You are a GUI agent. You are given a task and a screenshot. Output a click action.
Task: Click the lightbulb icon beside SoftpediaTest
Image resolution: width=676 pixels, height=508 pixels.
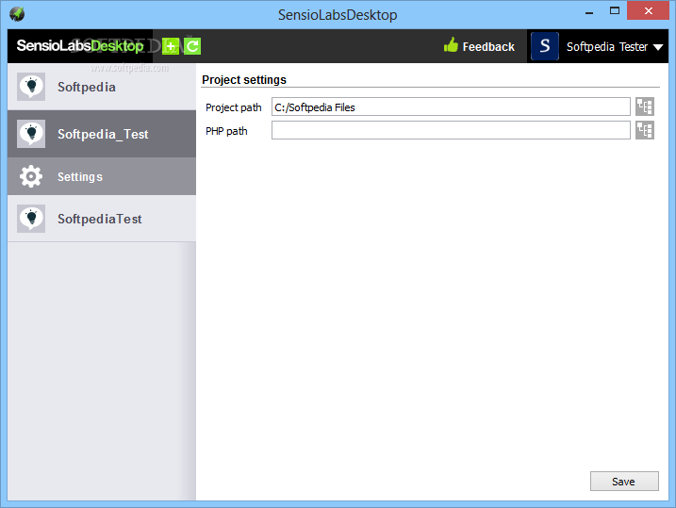pos(31,219)
